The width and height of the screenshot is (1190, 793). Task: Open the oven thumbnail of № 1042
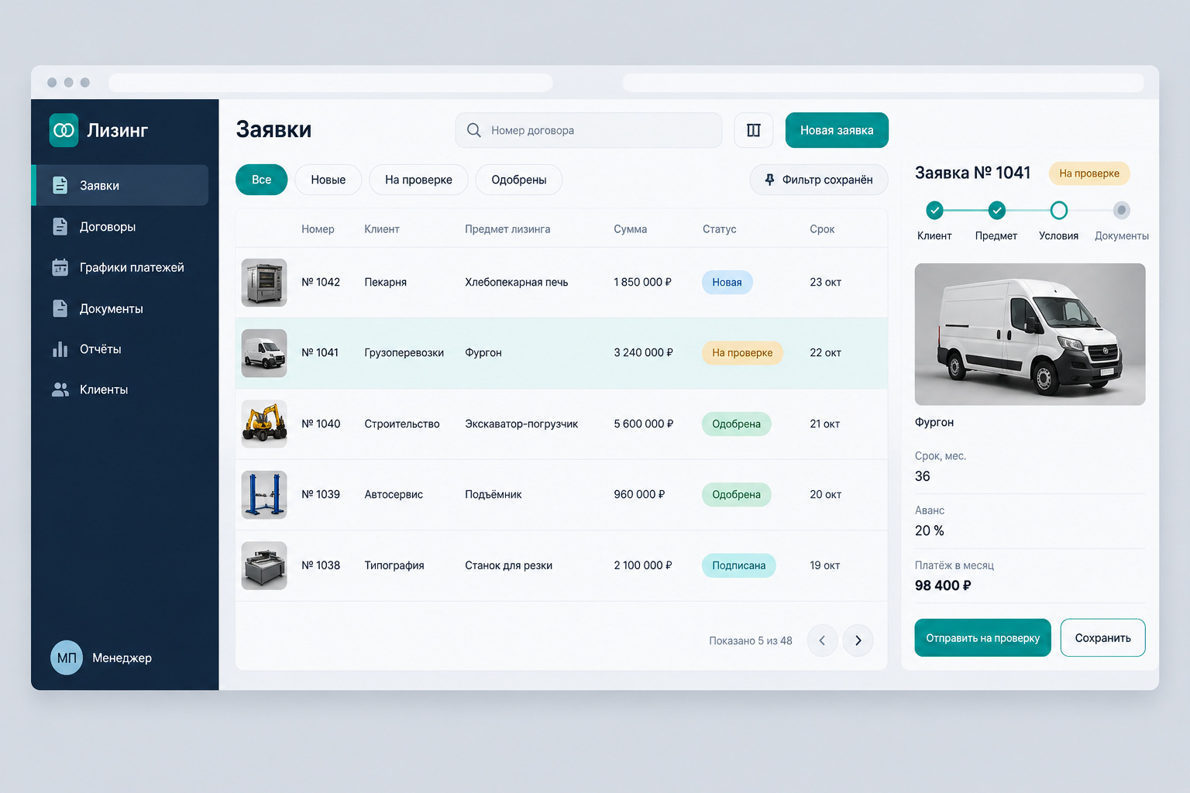tap(264, 283)
